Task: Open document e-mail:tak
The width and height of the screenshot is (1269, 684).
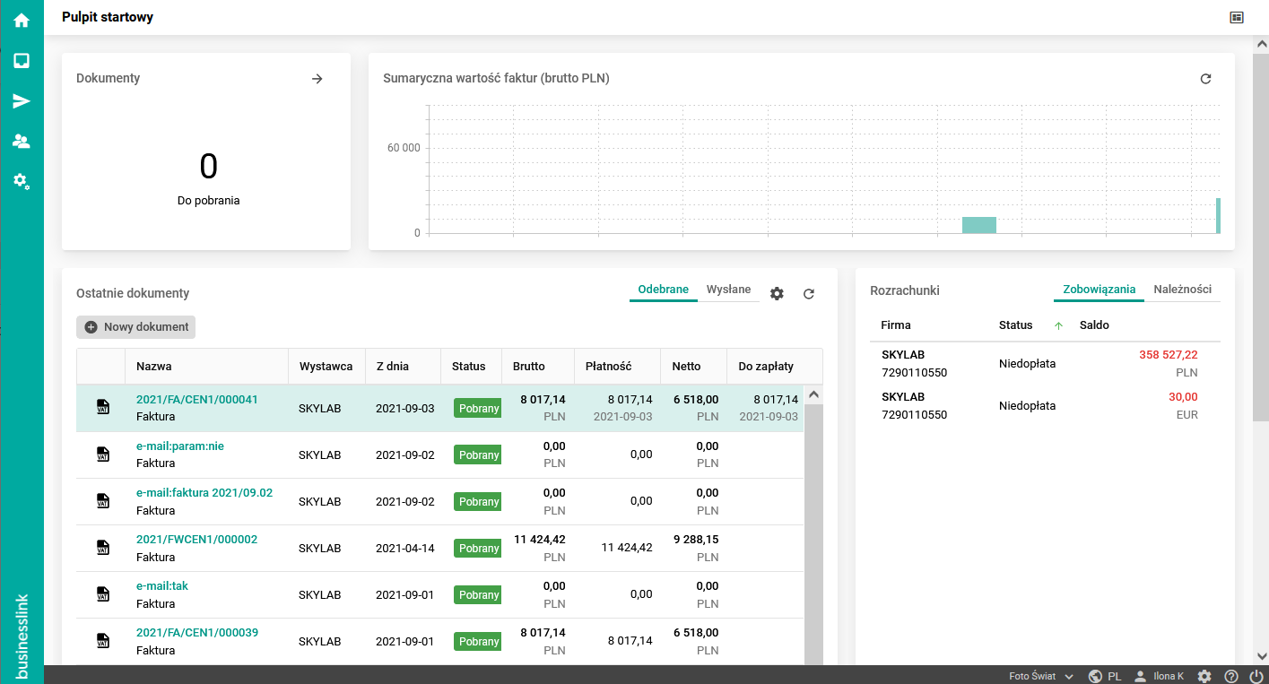Action: pos(162,585)
